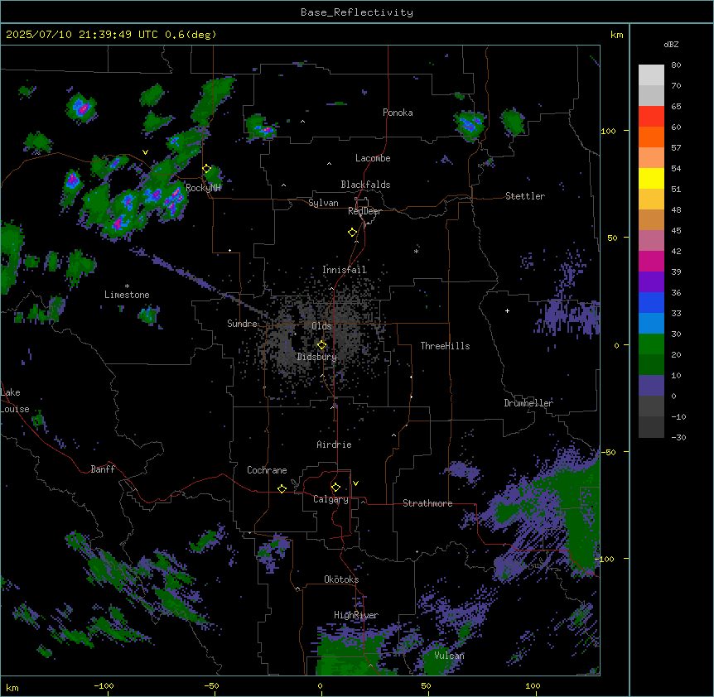
Task: Pick the yellow 51 dBZ legend color
Action: point(651,178)
